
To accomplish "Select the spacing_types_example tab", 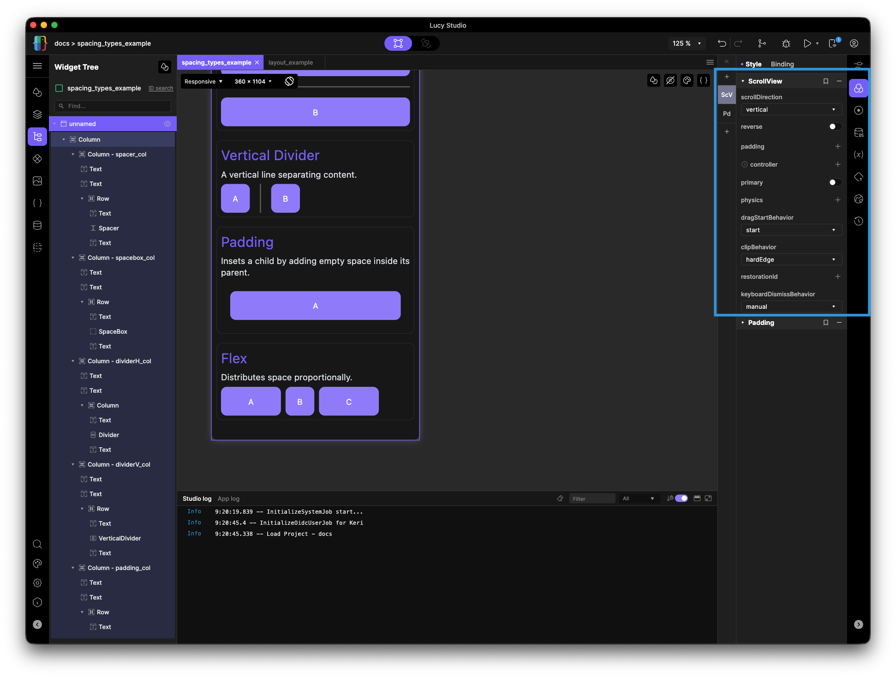I will [x=216, y=63].
